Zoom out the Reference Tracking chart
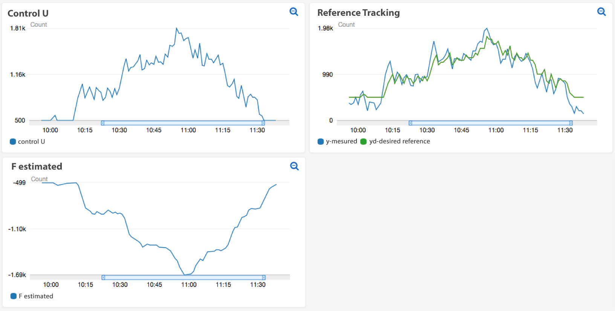This screenshot has height=311, width=615. pyautogui.click(x=601, y=12)
